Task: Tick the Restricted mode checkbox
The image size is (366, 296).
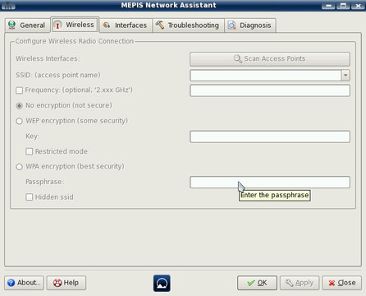Action: click(x=29, y=151)
